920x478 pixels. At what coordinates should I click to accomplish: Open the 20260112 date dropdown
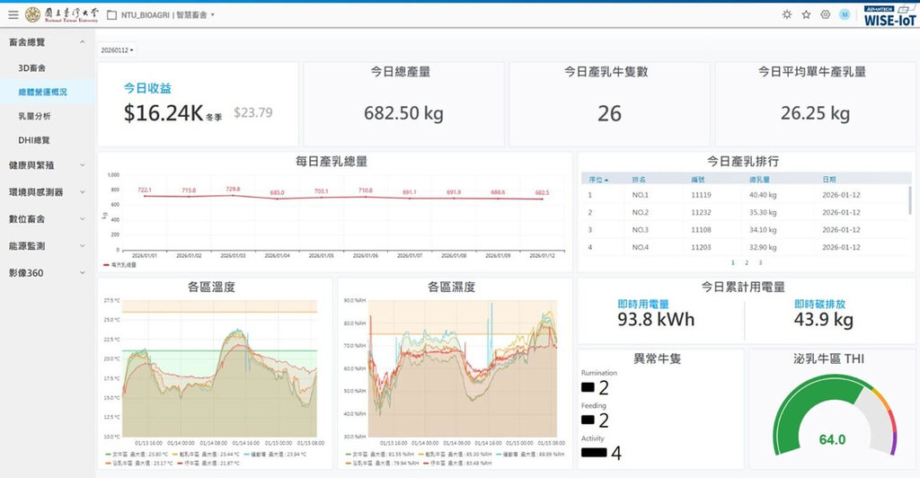116,50
